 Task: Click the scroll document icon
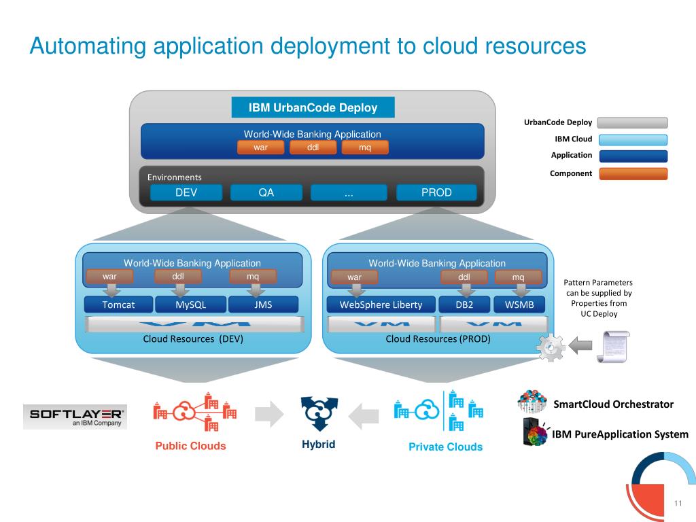[x=614, y=347]
